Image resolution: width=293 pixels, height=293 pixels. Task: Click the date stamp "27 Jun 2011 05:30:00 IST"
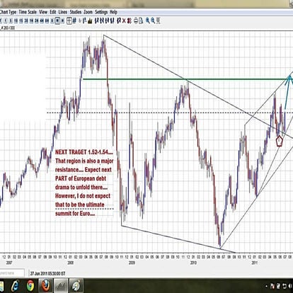click(48, 273)
